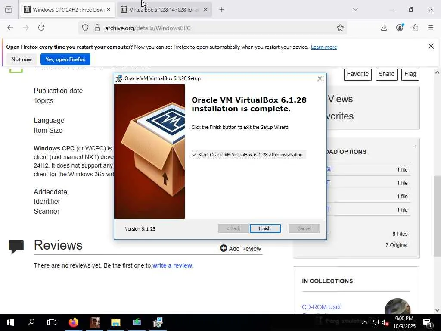Click the Flag button on archive.org
Image resolution: width=441 pixels, height=331 pixels.
coord(410,74)
